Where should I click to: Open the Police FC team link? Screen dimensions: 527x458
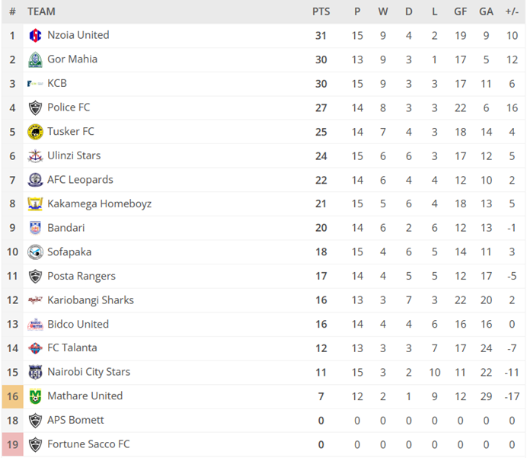pyautogui.click(x=69, y=107)
